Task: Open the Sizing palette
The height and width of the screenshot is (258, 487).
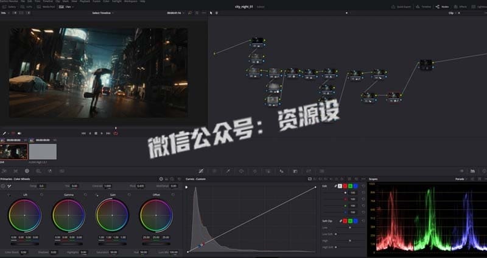Action: click(309, 171)
